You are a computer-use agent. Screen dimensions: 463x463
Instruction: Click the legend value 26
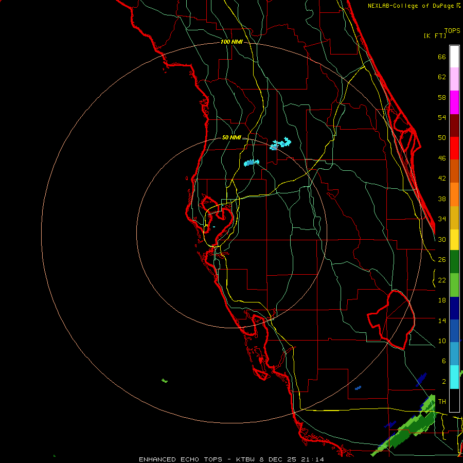(x=442, y=260)
